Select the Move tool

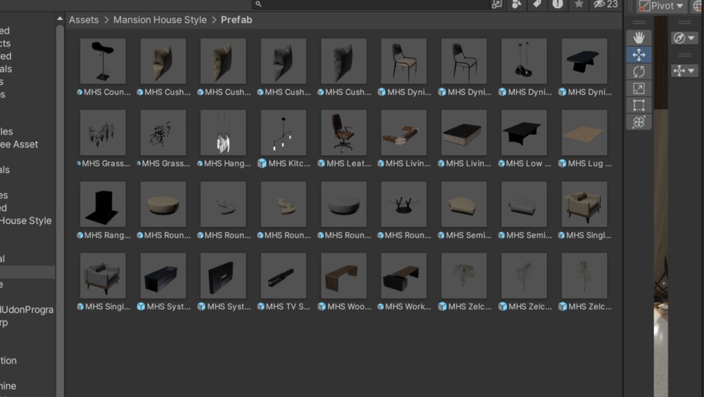click(x=639, y=55)
